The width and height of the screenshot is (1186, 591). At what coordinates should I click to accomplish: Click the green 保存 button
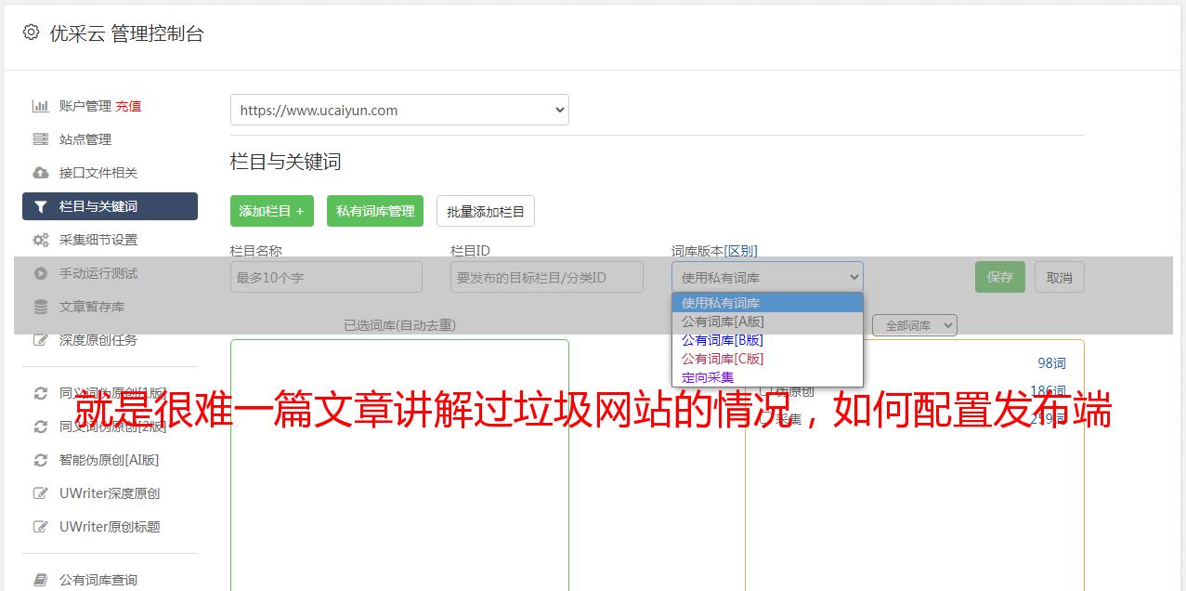click(x=1000, y=277)
